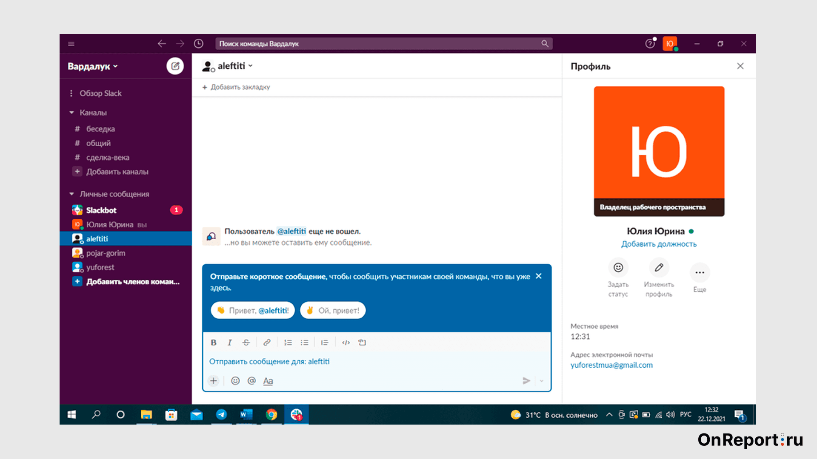Click Изменить профиль pencil icon
This screenshot has height=459, width=817.
point(659,267)
